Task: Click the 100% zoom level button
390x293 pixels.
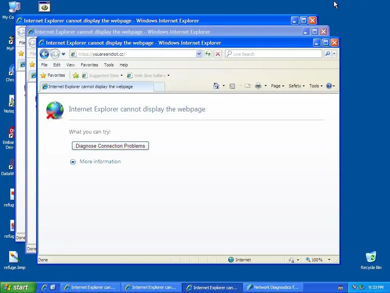Action: coord(314,259)
